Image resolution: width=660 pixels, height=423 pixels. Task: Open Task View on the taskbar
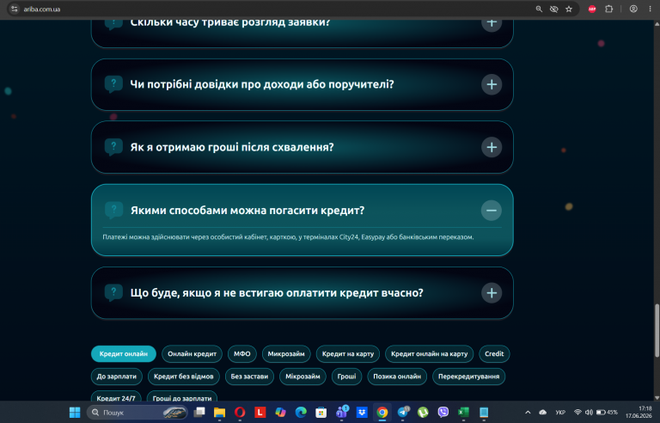tap(199, 413)
